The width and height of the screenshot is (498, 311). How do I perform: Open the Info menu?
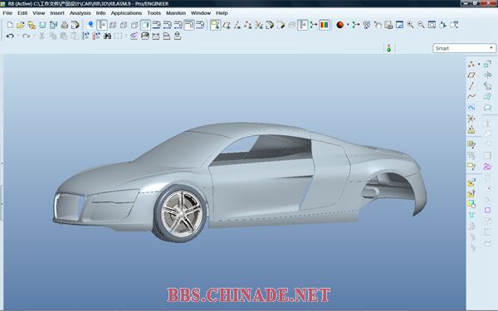coord(100,13)
